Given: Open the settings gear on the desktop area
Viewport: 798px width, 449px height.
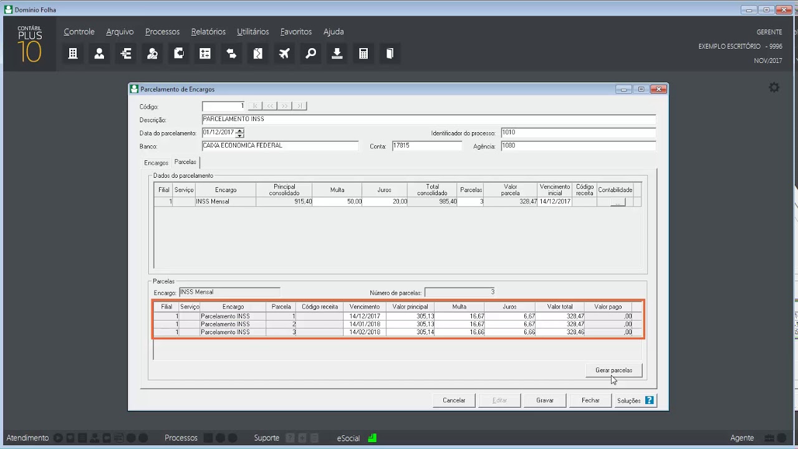Looking at the screenshot, I should [774, 88].
